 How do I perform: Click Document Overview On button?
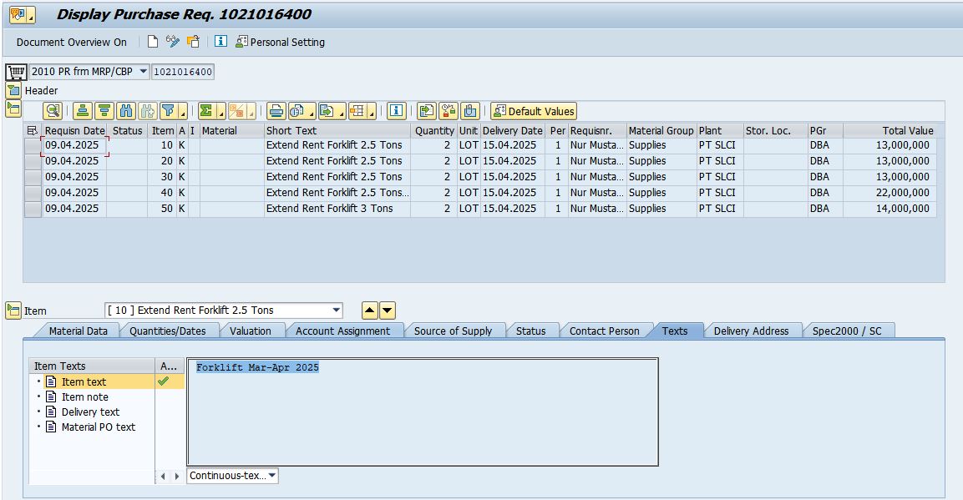coord(72,42)
